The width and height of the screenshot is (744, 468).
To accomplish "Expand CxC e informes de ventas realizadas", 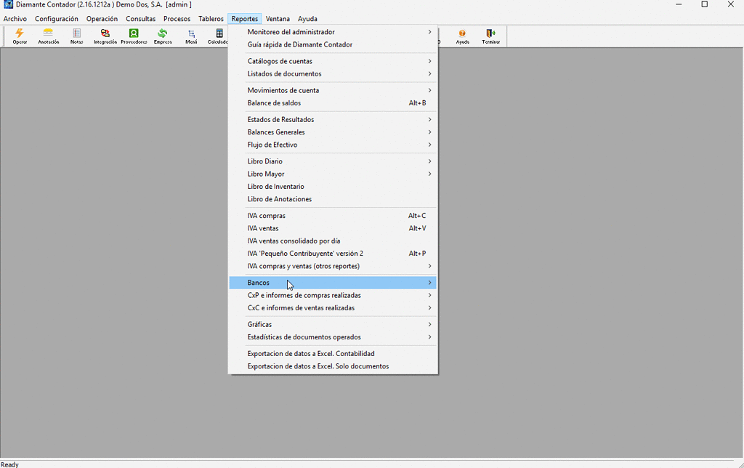I will [333, 307].
